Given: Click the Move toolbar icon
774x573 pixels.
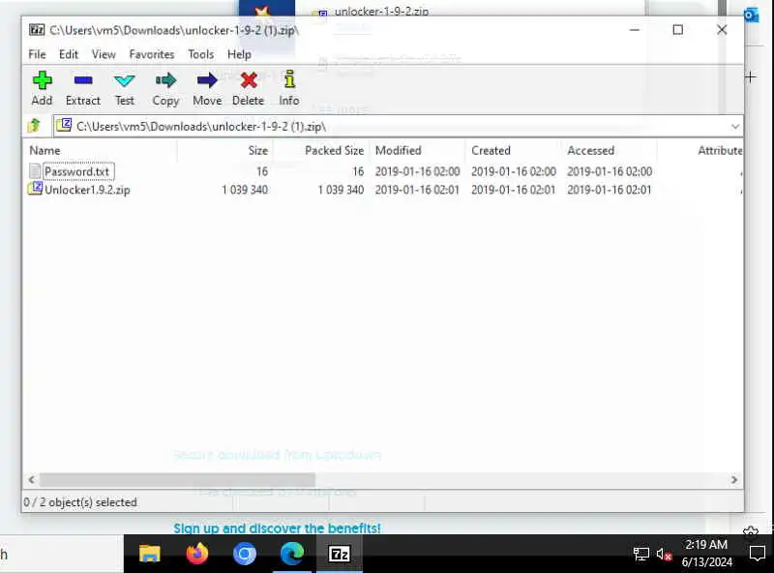Looking at the screenshot, I should point(207,80).
